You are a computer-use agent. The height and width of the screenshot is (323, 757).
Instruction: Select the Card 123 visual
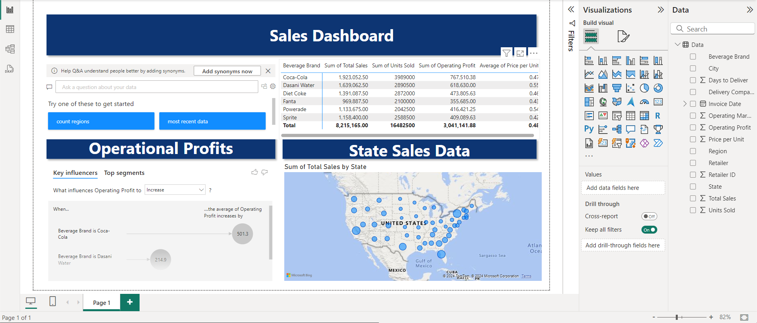point(658,102)
